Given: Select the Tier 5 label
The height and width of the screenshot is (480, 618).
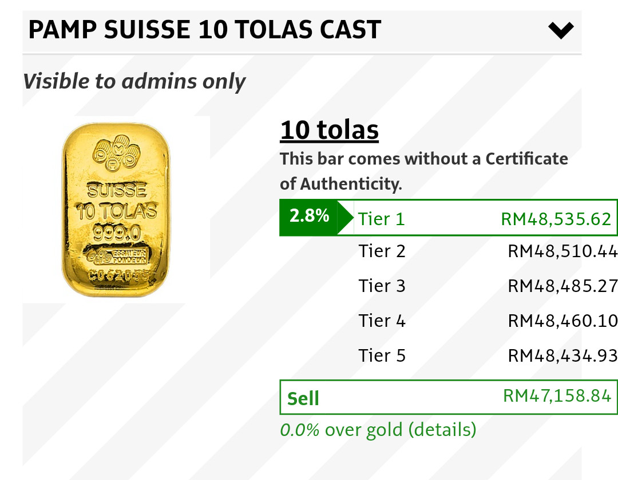Looking at the screenshot, I should pos(382,355).
